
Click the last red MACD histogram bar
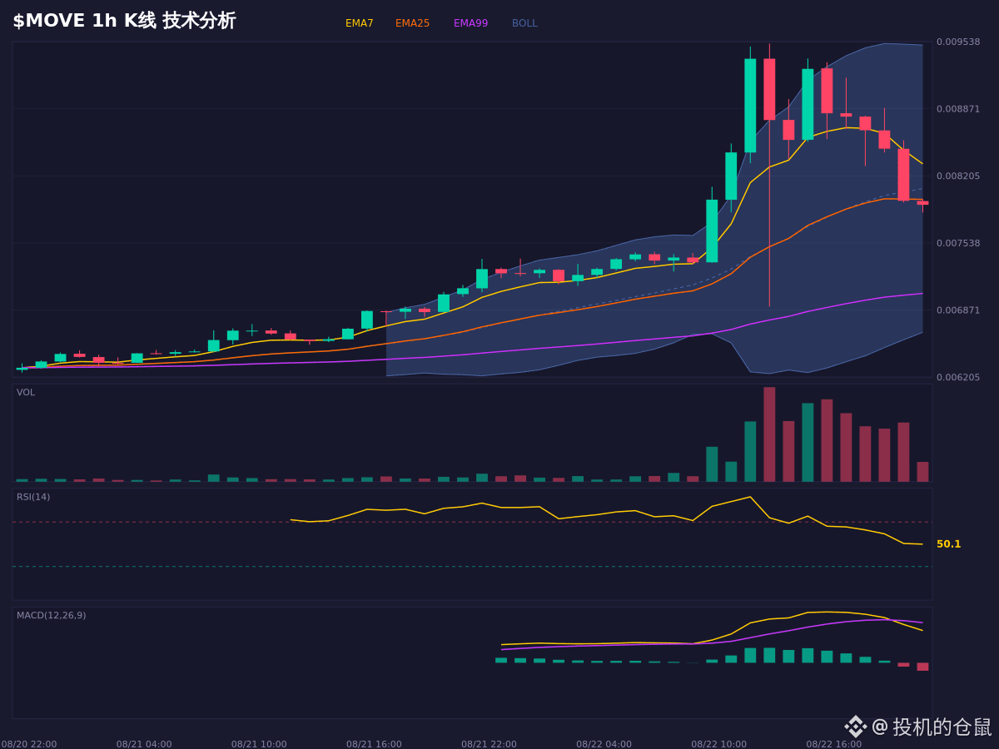922,667
